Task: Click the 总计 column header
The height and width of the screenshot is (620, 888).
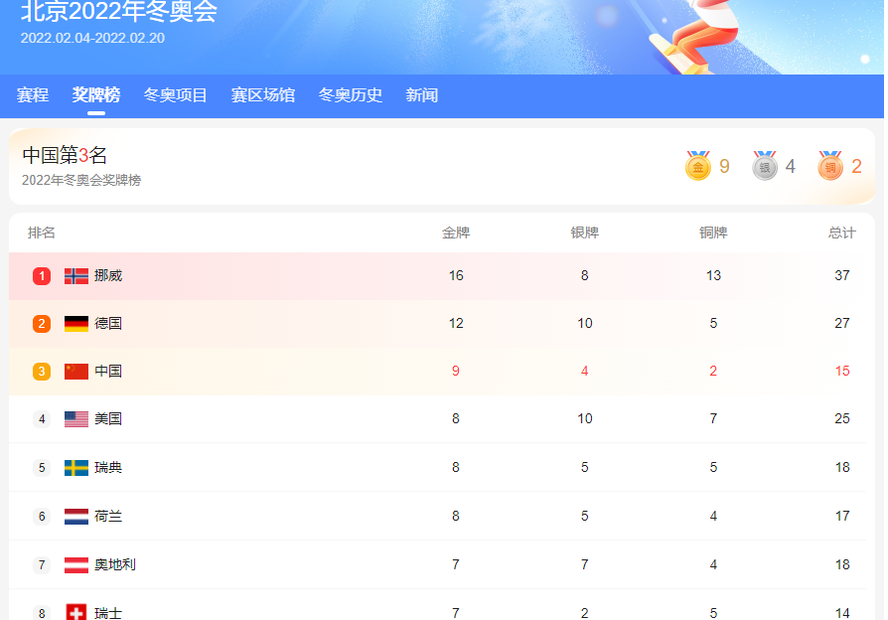Action: click(x=842, y=232)
